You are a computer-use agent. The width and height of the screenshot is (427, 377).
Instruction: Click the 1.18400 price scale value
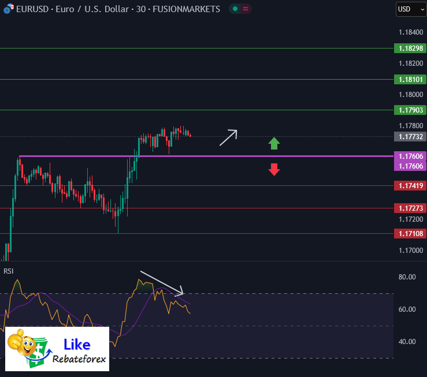tap(411, 32)
